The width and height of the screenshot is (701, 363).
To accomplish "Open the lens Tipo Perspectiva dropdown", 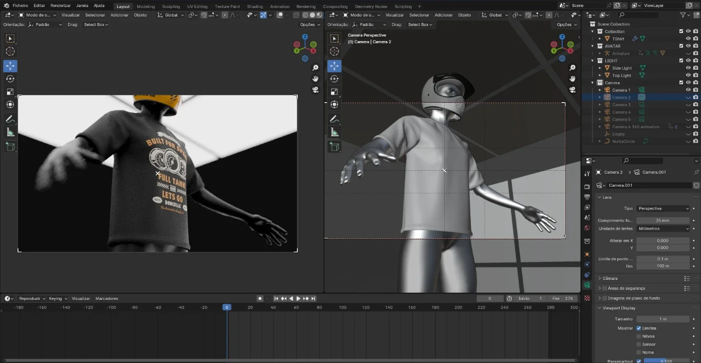I will point(663,208).
